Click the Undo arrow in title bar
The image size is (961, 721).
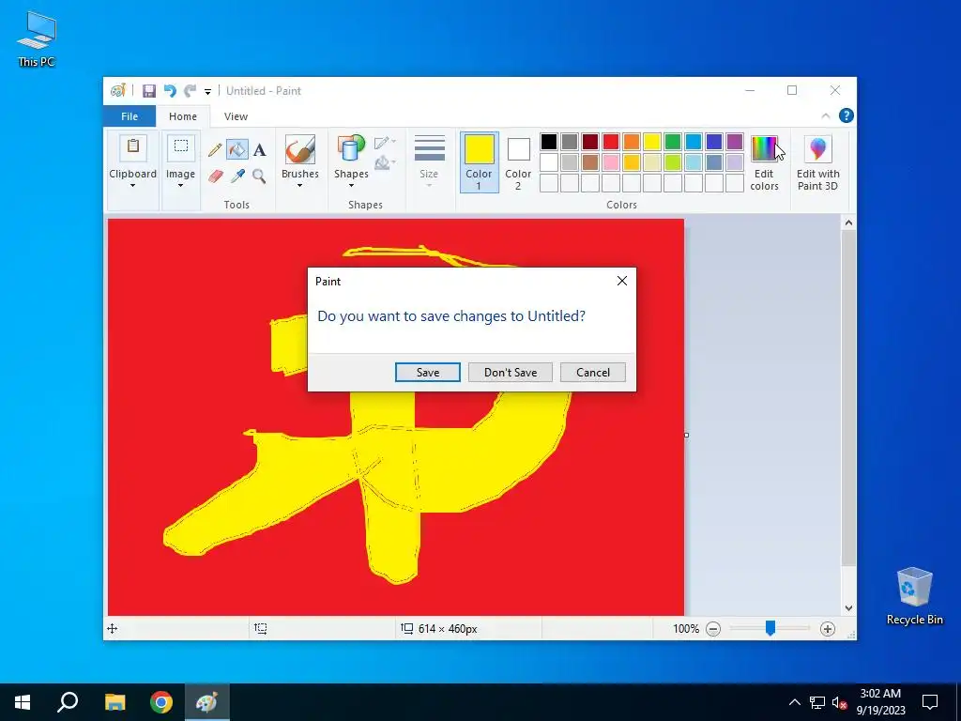[x=170, y=91]
